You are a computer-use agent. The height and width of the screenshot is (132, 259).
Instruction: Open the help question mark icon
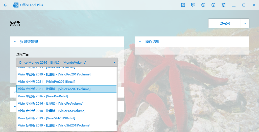(203, 5)
